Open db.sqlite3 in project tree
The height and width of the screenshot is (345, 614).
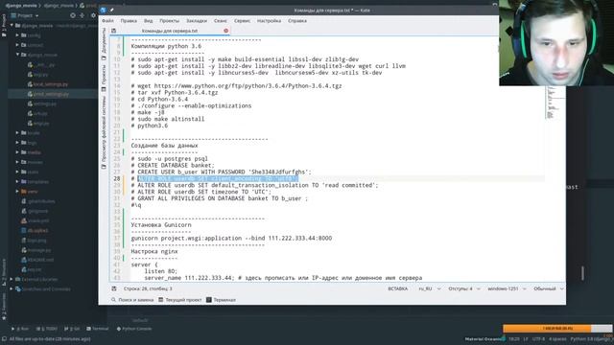35,230
